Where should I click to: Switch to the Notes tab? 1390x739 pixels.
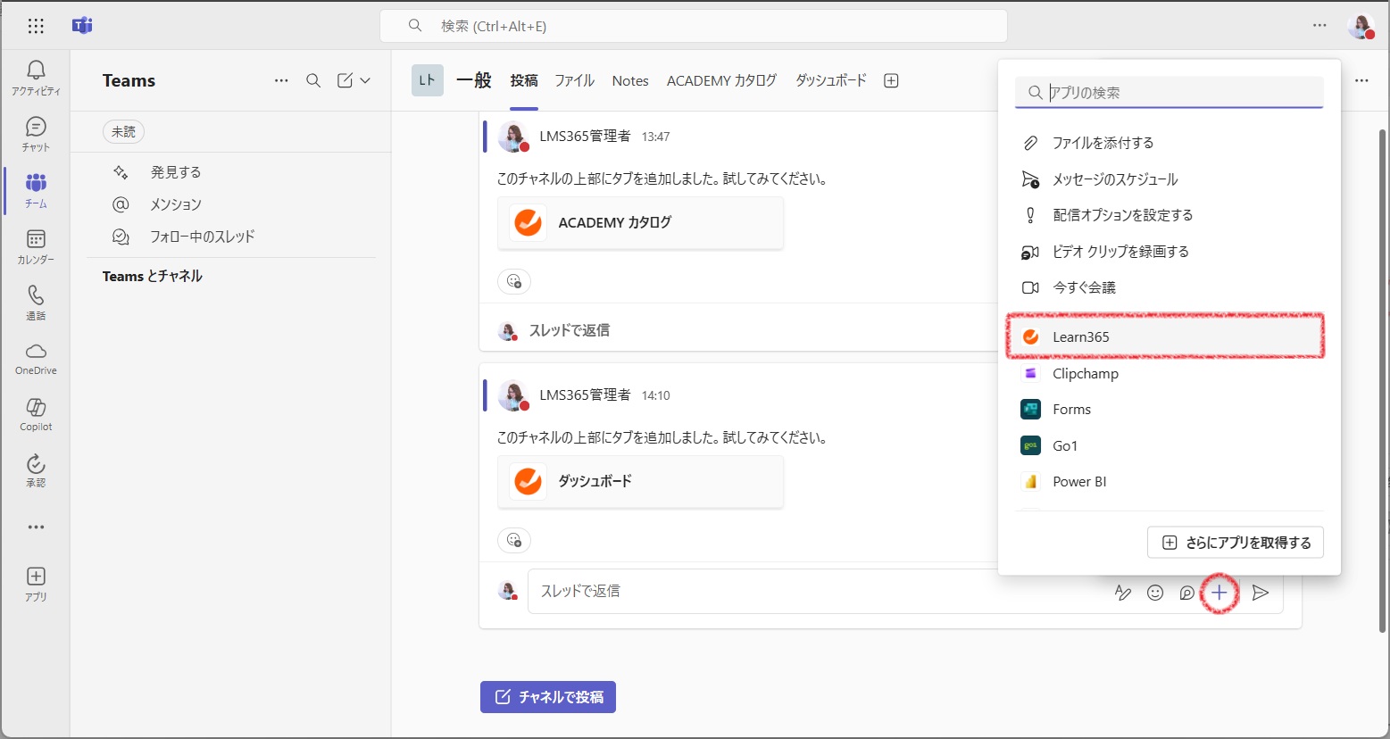click(x=630, y=80)
